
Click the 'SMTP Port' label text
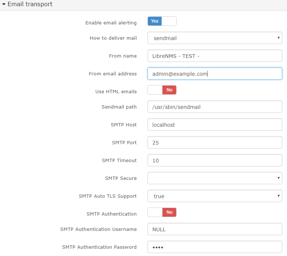coord(124,142)
